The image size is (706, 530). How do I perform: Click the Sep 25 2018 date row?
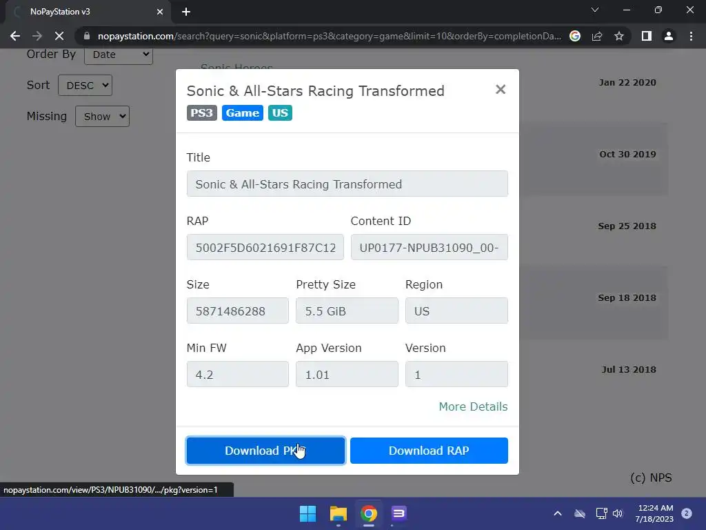click(x=627, y=226)
